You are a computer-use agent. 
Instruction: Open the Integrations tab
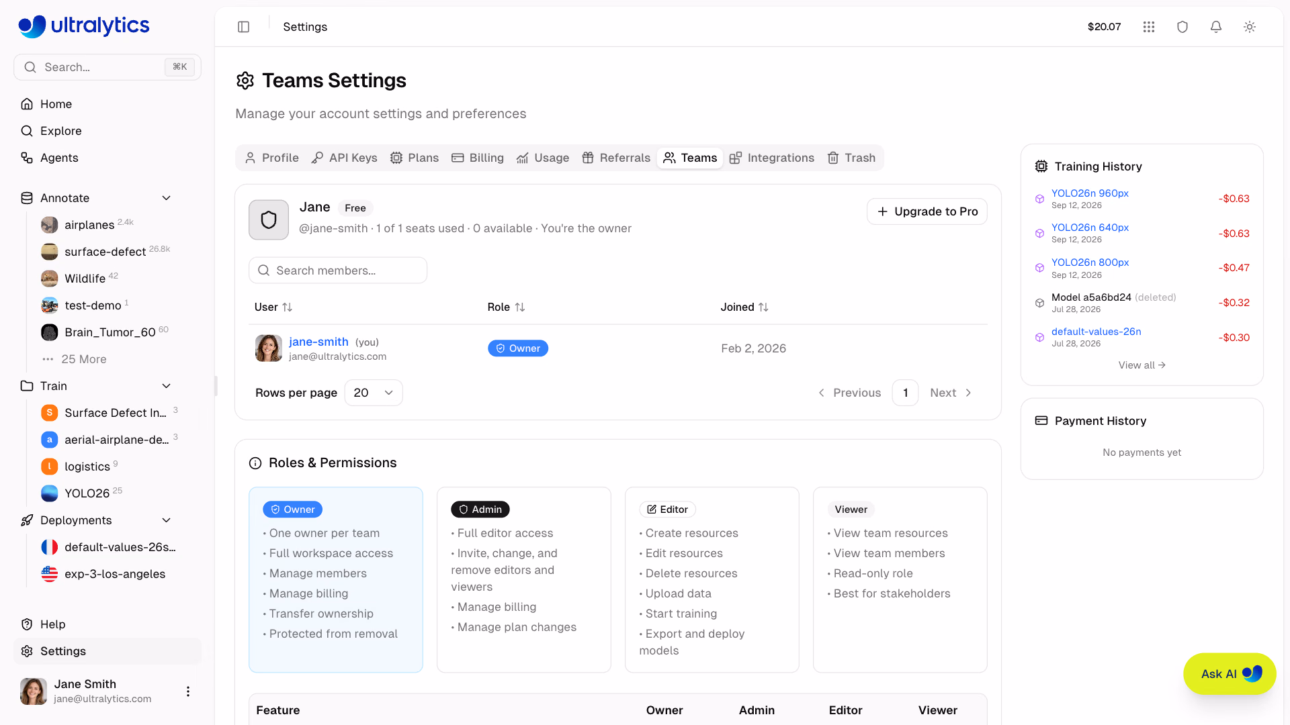click(x=772, y=158)
